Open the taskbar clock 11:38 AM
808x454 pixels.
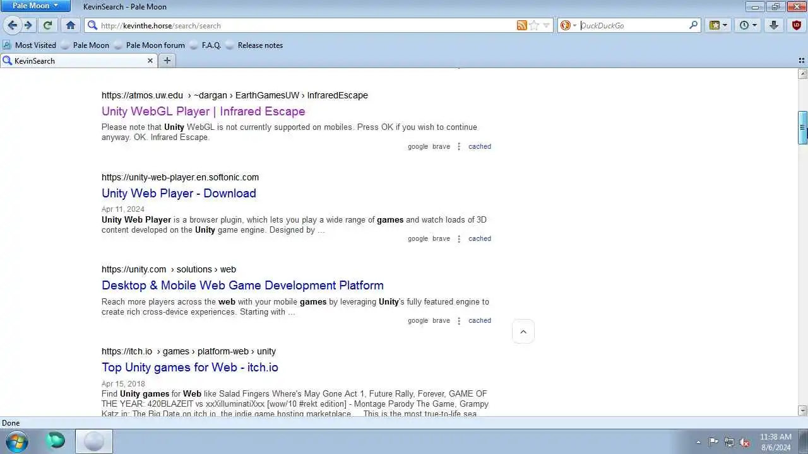click(x=776, y=442)
